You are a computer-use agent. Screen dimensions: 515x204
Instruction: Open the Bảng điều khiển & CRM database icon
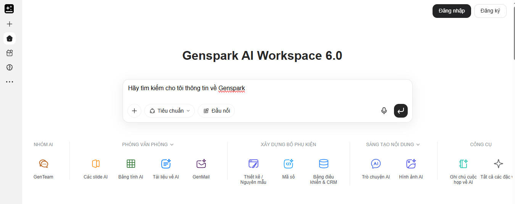coord(324,164)
